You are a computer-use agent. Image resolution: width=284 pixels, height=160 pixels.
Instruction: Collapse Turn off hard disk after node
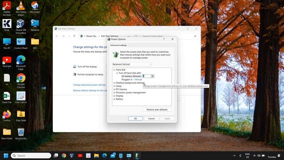[x=117, y=73]
